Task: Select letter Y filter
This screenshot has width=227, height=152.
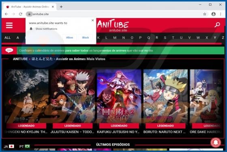Action: coord(215,38)
